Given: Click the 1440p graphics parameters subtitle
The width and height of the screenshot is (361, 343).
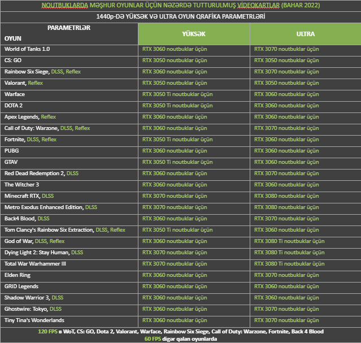Looking at the screenshot, I should [x=181, y=16].
